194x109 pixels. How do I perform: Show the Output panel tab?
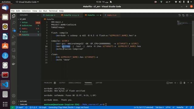62,83
